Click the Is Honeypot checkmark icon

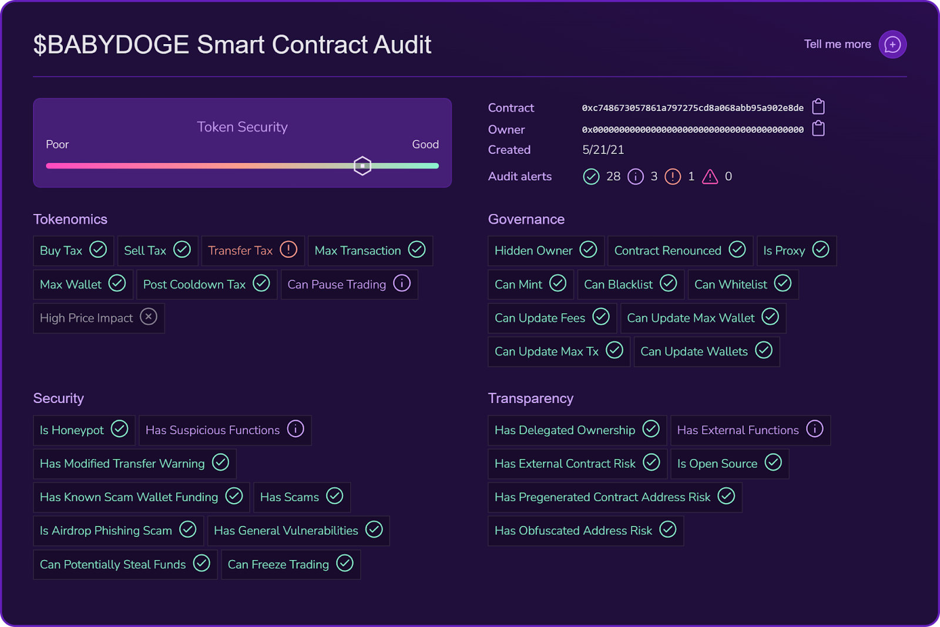click(119, 430)
